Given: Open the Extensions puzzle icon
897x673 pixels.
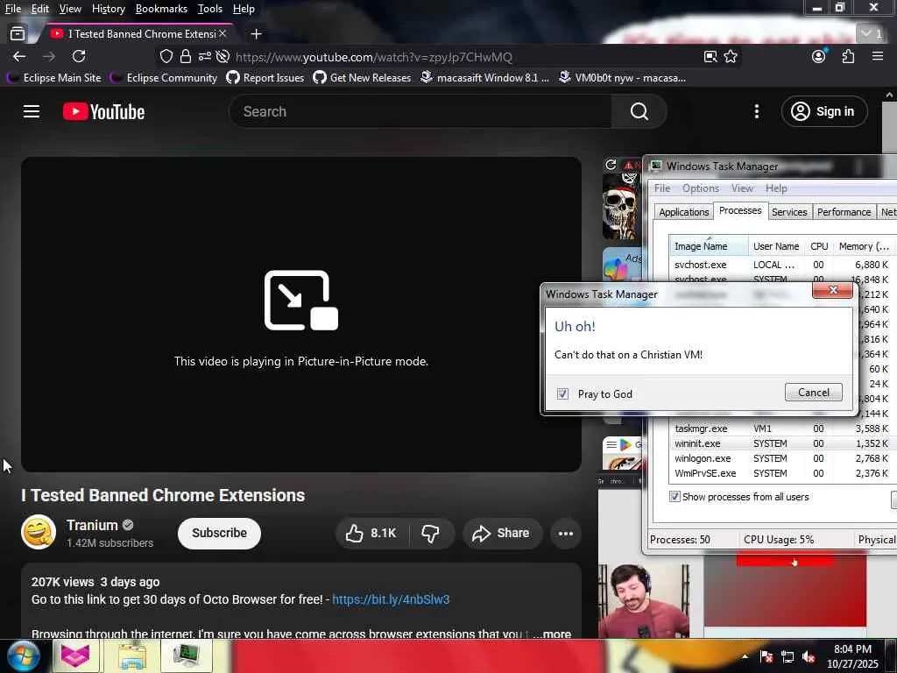Looking at the screenshot, I should [x=848, y=56].
